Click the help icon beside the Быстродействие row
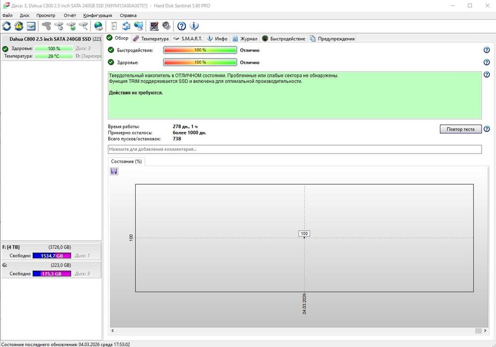This screenshot has height=347, width=496. pos(487,50)
